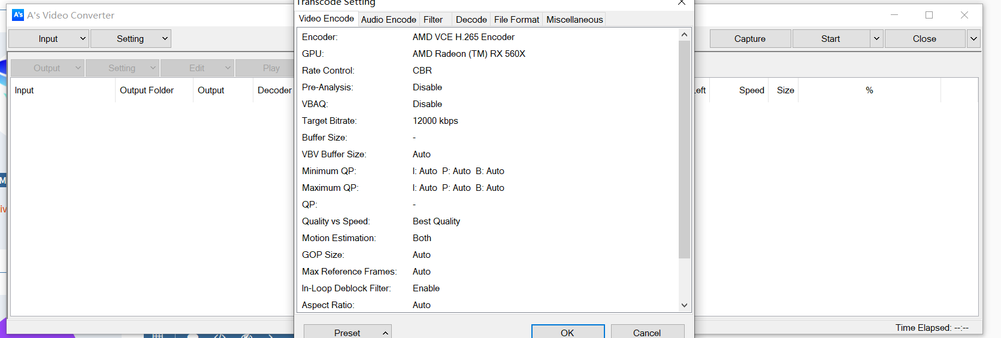This screenshot has height=338, width=1001.
Task: Select the Decode tab
Action: [471, 20]
